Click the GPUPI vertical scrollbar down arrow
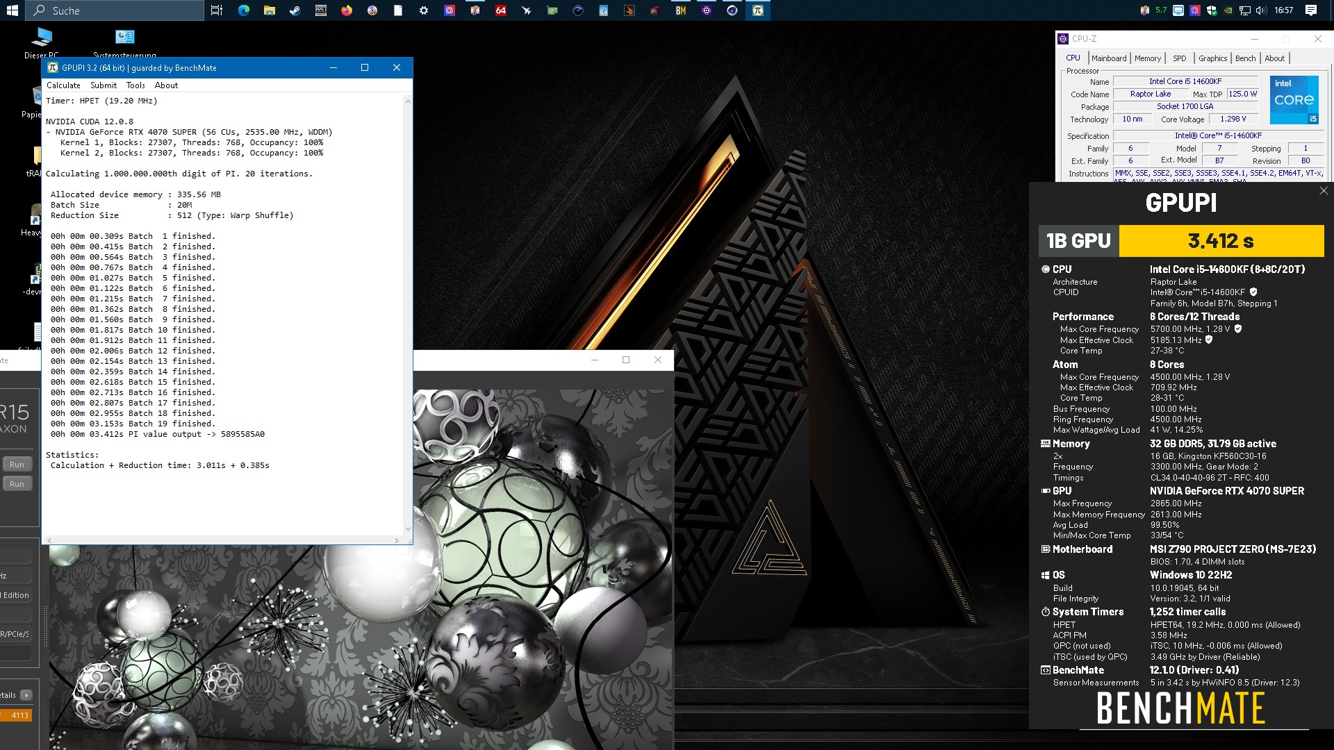Screen dimensions: 1334x750 (x=408, y=529)
